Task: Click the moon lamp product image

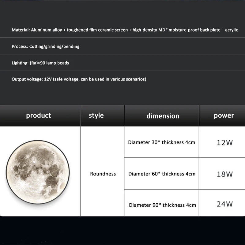Action: (38, 172)
